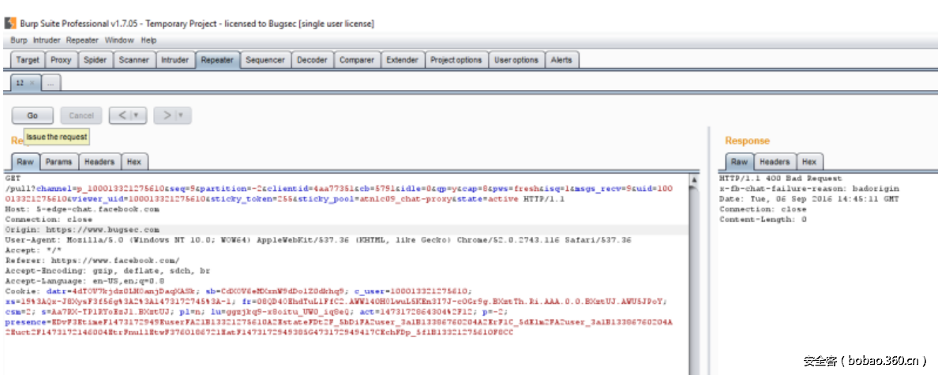Image resolution: width=938 pixels, height=375 pixels.
Task: Go forward with the history arrow button
Action: pyautogui.click(x=167, y=115)
